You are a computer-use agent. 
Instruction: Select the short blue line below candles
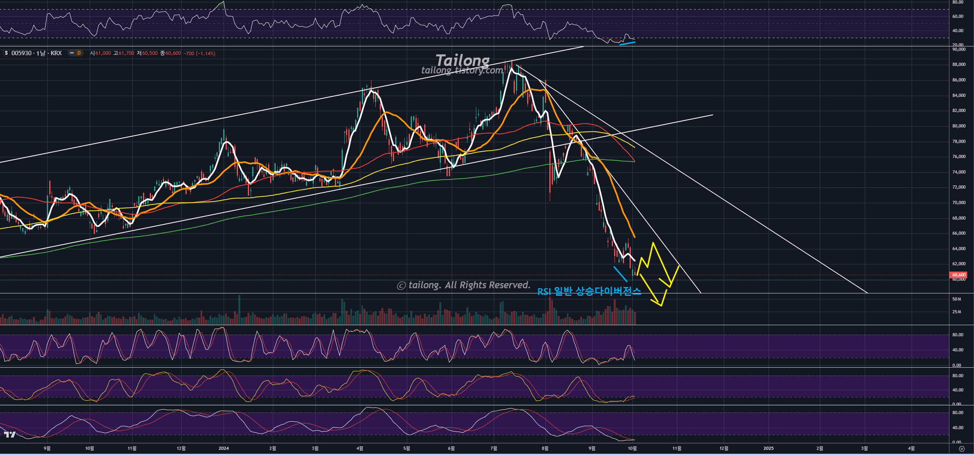point(620,274)
